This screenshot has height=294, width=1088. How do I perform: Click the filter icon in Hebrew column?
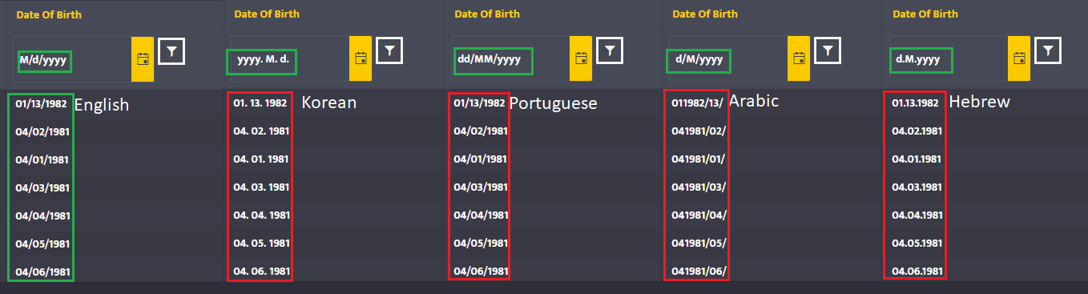pos(1048,51)
